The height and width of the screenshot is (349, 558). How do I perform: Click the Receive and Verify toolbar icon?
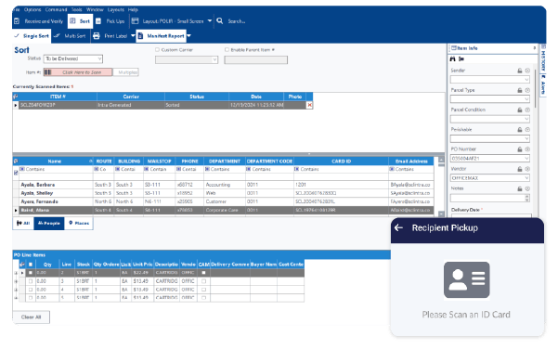tap(17, 21)
